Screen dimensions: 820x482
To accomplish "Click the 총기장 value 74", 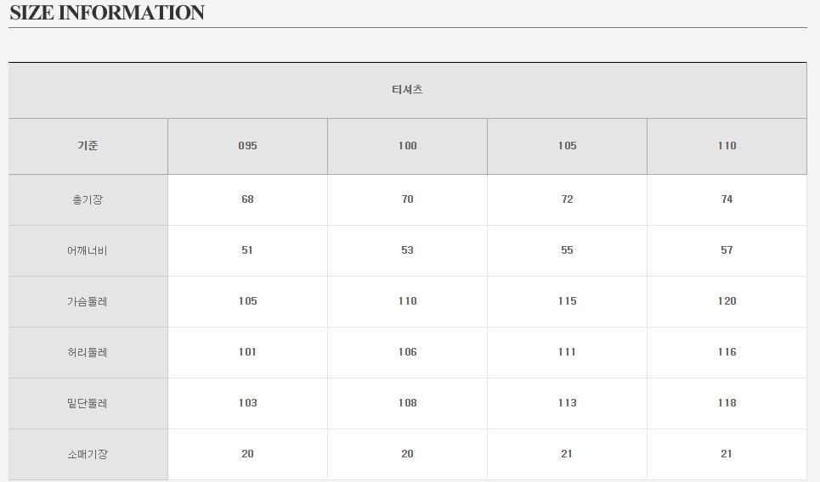I will [x=727, y=199].
